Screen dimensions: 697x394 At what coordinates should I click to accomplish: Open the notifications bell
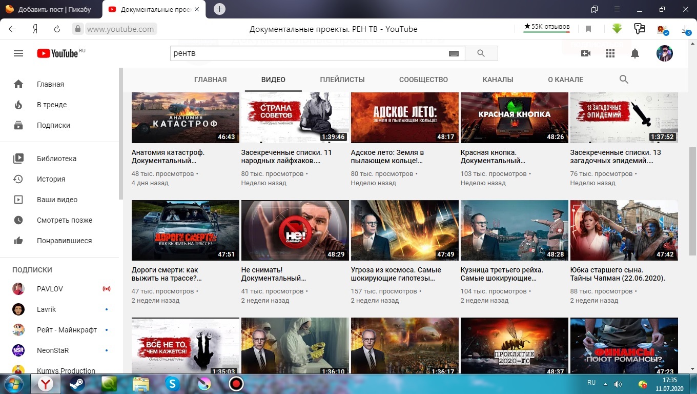635,53
